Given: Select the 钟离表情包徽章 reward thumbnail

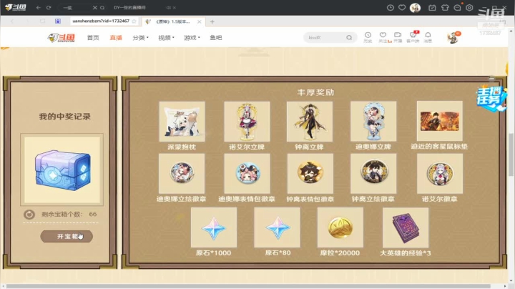Looking at the screenshot, I should tap(310, 173).
